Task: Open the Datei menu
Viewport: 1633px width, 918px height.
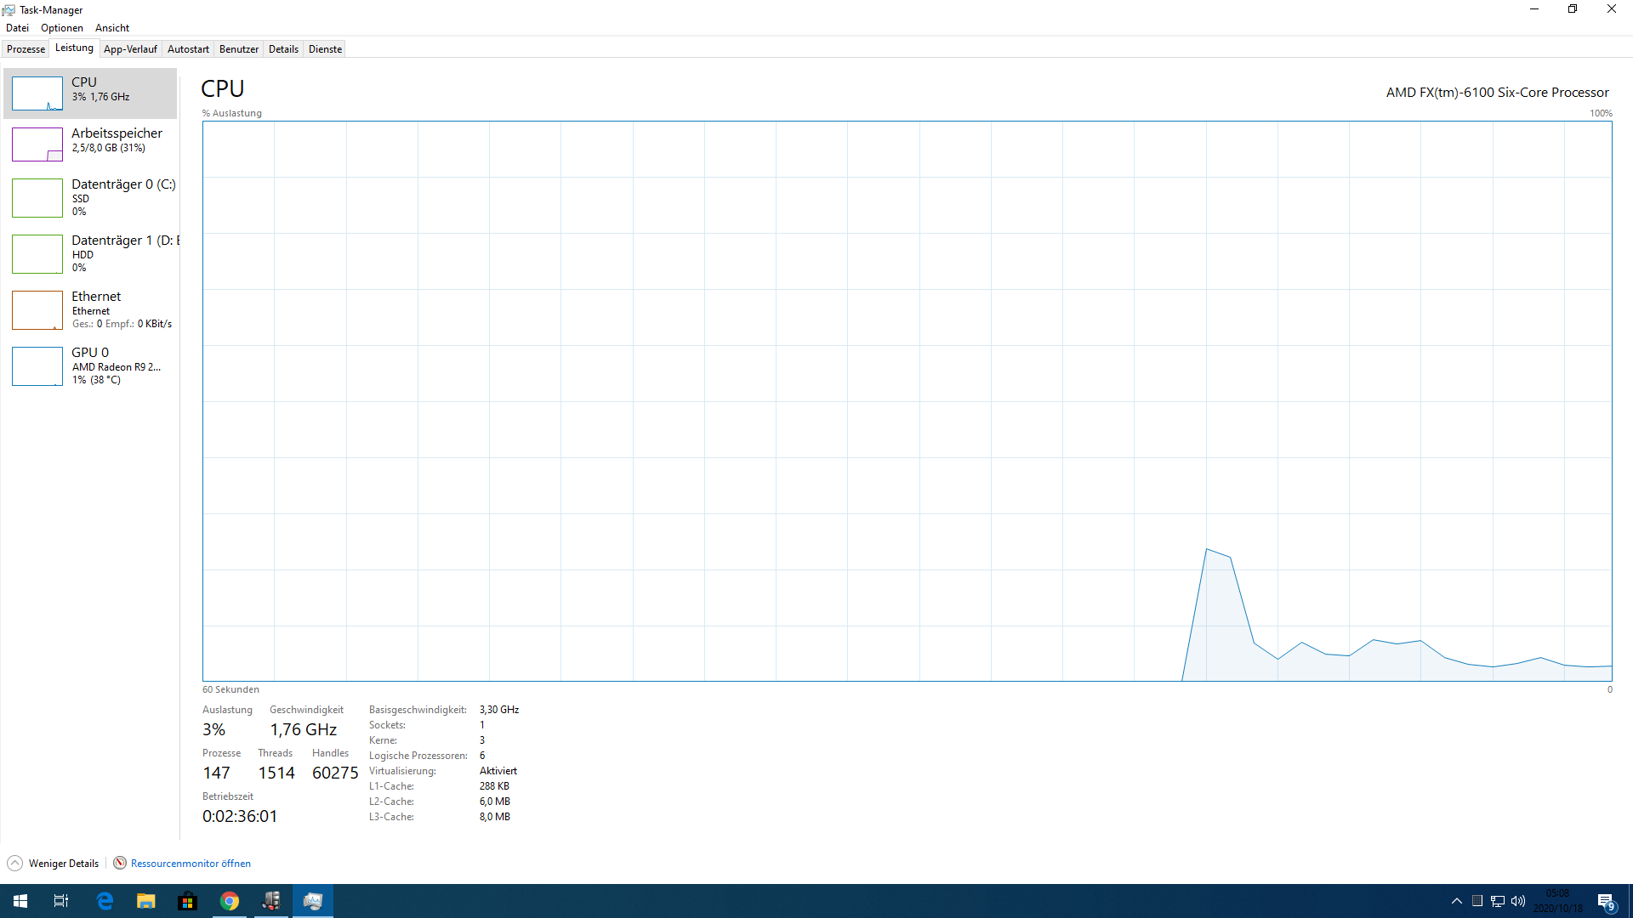Action: (17, 28)
